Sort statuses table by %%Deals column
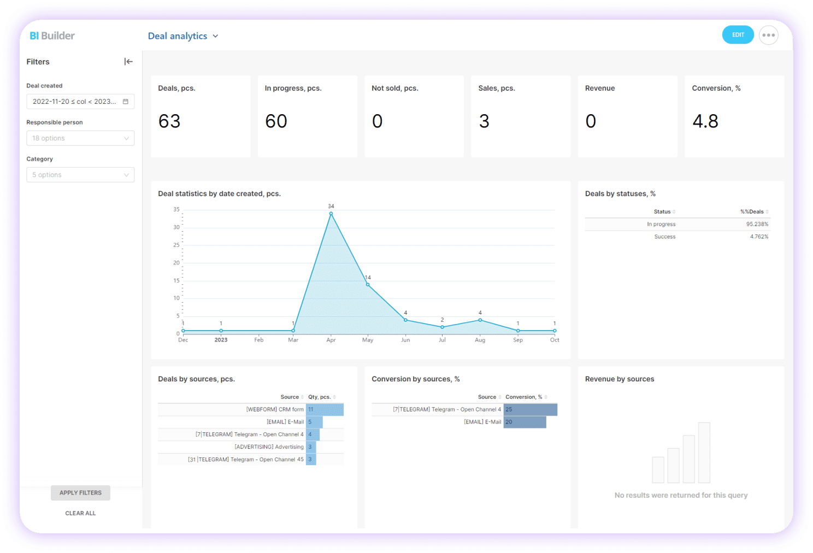Viewport: 813px width, 553px height. click(767, 211)
